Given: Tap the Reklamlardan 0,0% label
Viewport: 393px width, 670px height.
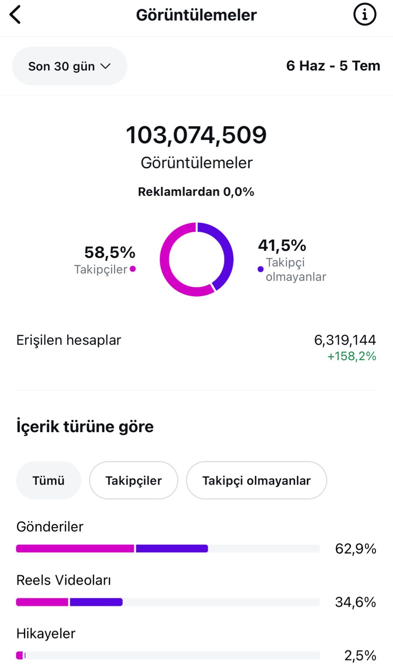Looking at the screenshot, I should pos(196,192).
